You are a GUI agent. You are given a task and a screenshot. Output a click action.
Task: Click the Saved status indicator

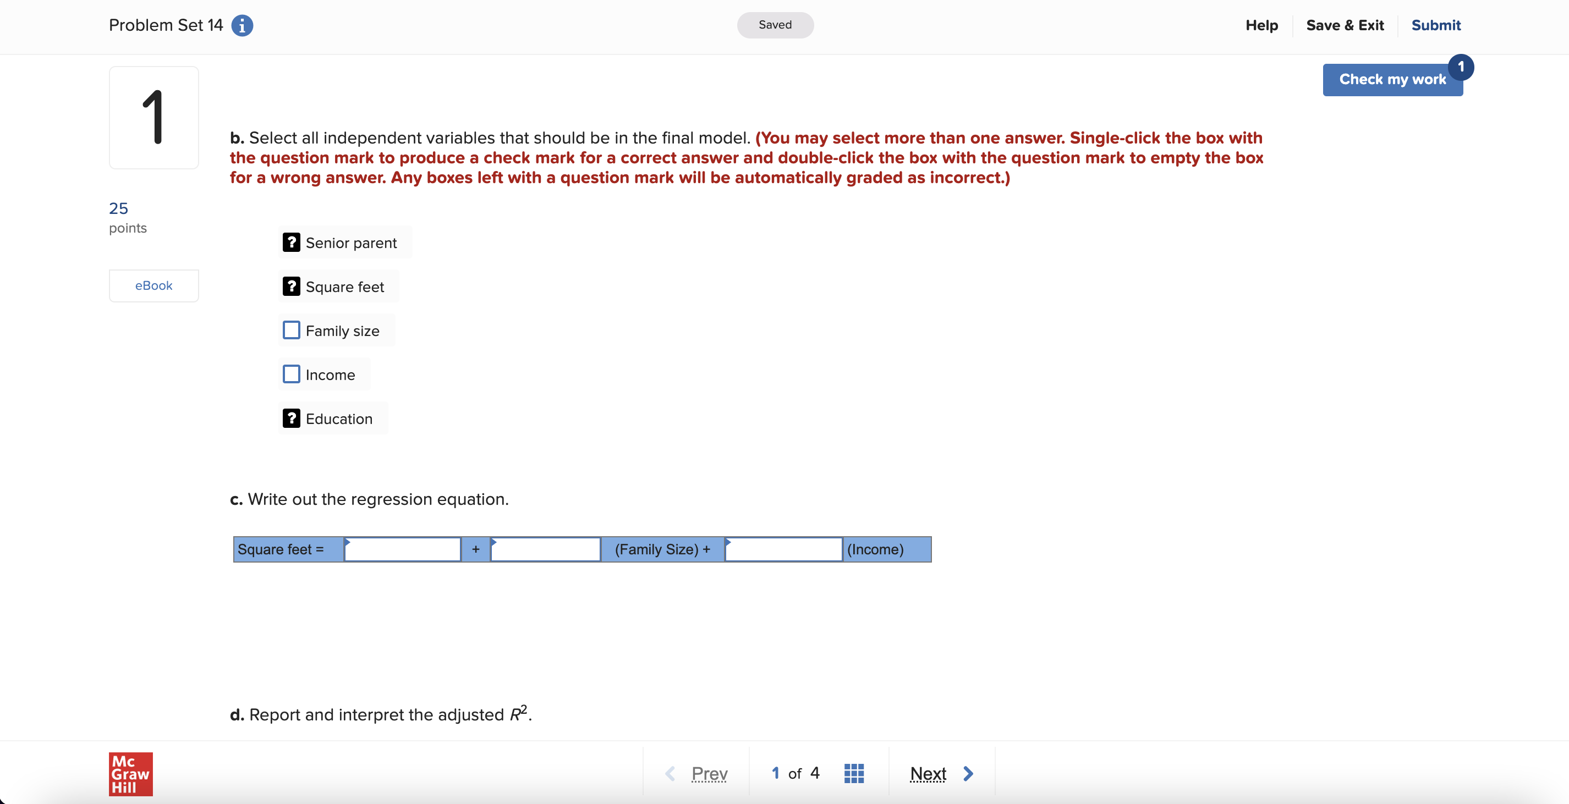775,25
